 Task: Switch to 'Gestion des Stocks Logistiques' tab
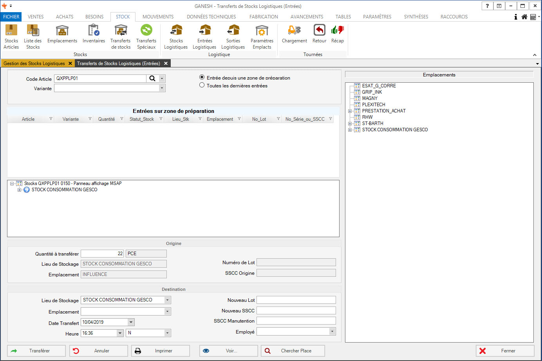pos(34,63)
